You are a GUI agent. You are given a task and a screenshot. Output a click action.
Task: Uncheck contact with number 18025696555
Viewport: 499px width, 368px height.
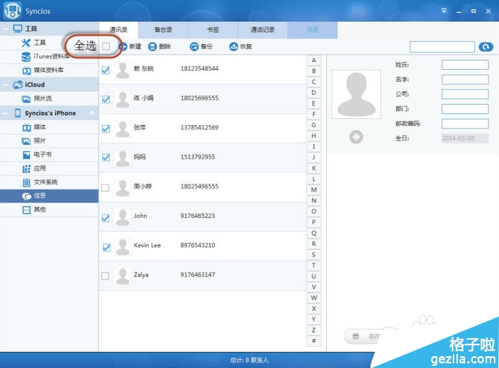click(105, 99)
